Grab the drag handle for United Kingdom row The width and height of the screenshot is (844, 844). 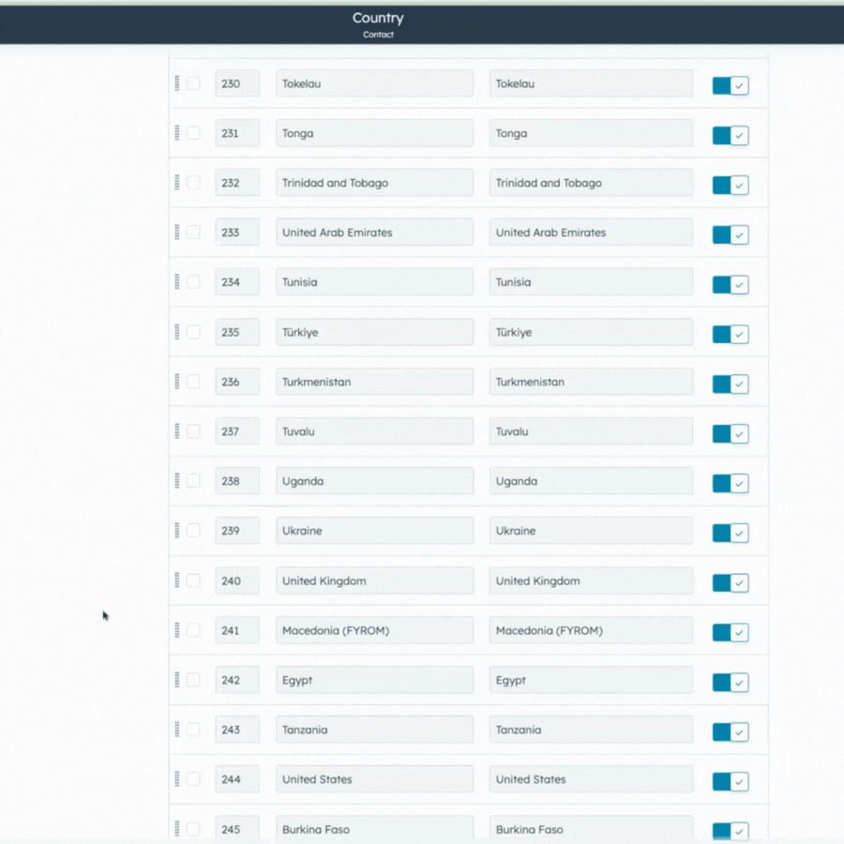click(177, 580)
